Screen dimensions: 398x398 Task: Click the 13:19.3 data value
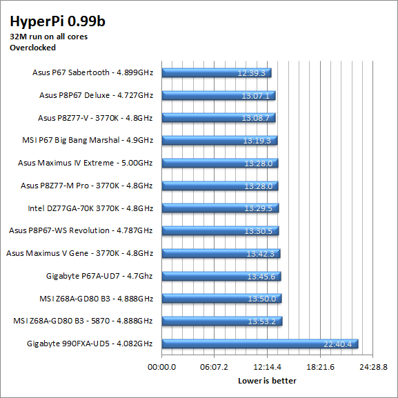(x=257, y=141)
